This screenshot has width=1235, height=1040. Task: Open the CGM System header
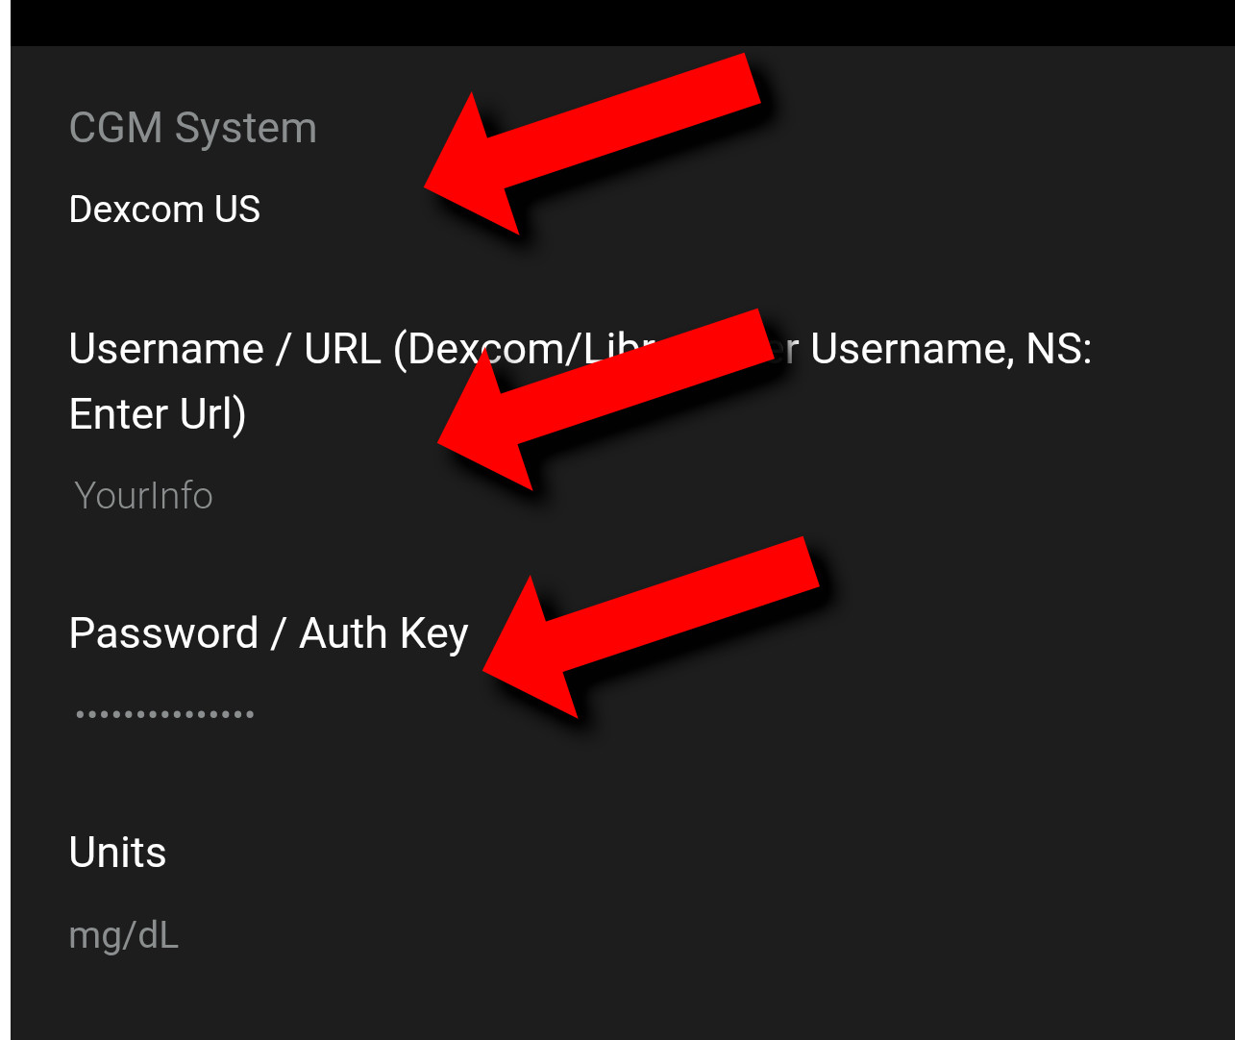coord(193,128)
